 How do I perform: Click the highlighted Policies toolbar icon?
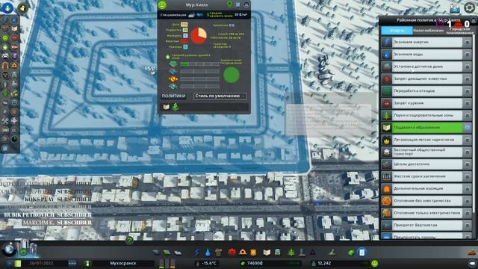(361, 253)
